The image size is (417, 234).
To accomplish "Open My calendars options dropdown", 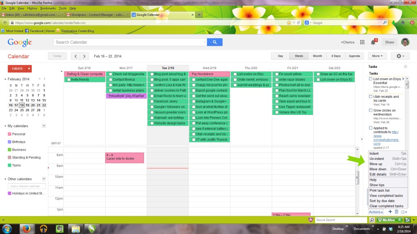I will [x=44, y=126].
